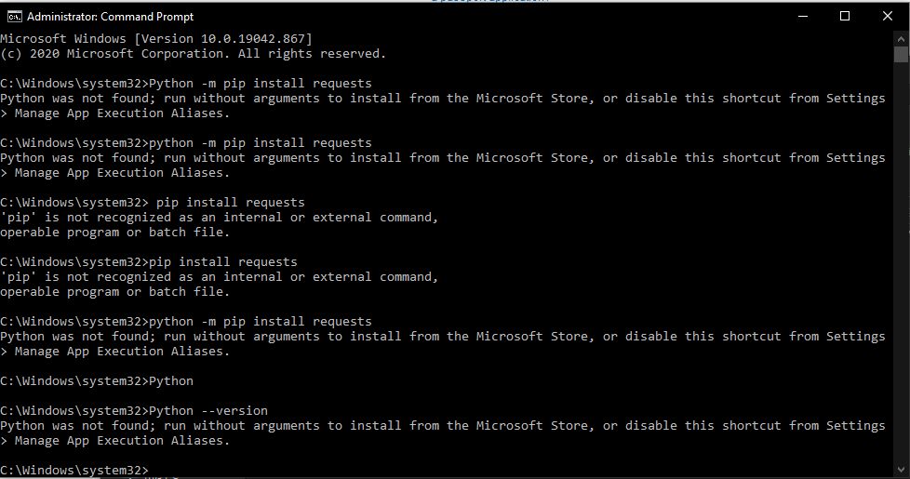The width and height of the screenshot is (910, 479).
Task: Click the 2020 Microsoft Corporation copyright line
Action: (194, 54)
